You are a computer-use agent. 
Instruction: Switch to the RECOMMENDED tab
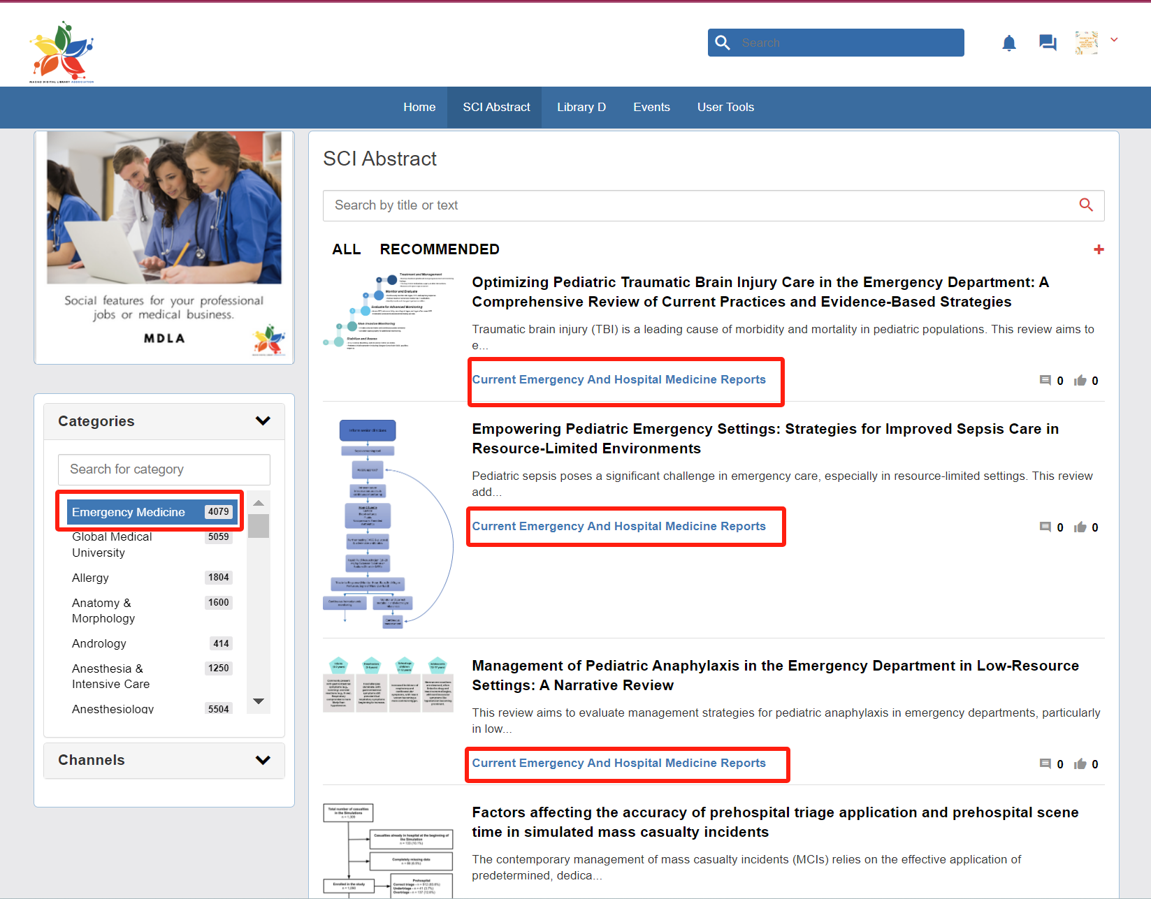439,249
